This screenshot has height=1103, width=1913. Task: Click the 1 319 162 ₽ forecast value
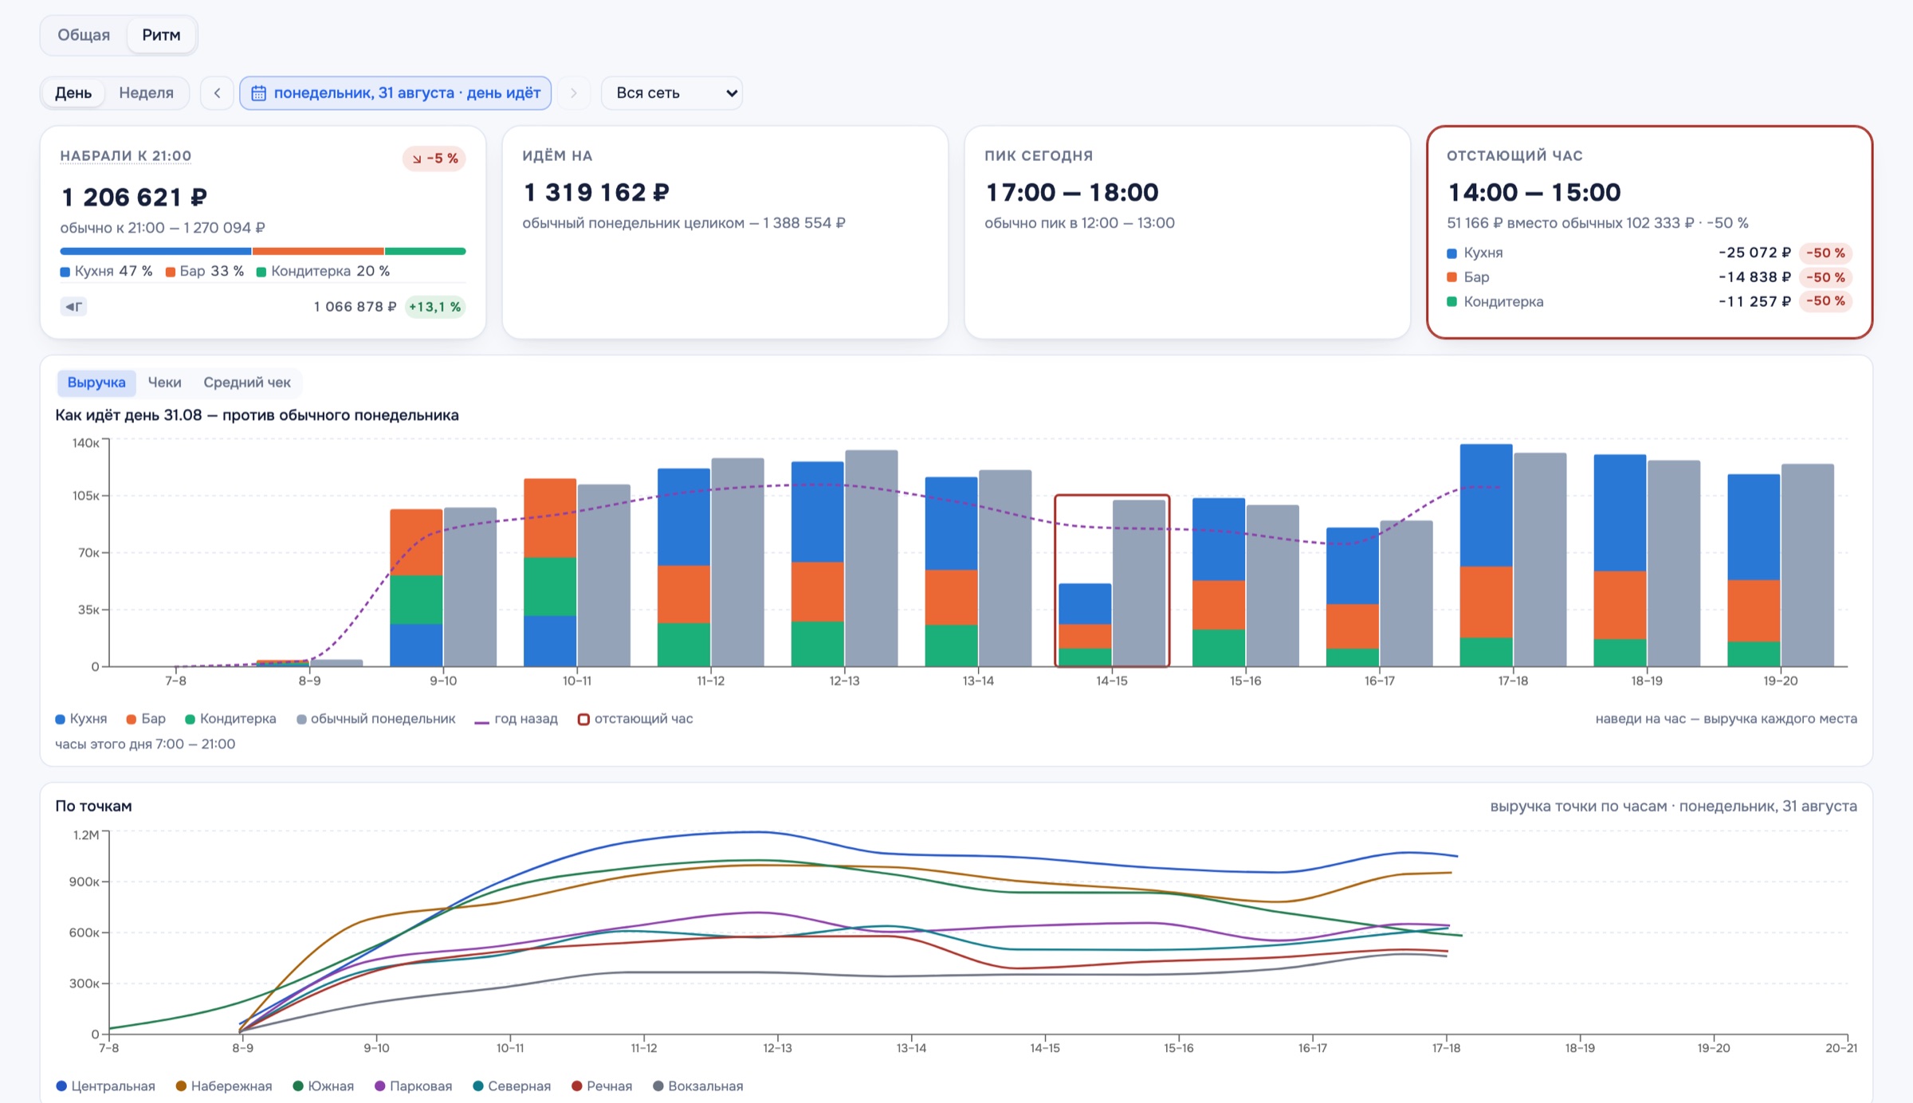coord(596,192)
